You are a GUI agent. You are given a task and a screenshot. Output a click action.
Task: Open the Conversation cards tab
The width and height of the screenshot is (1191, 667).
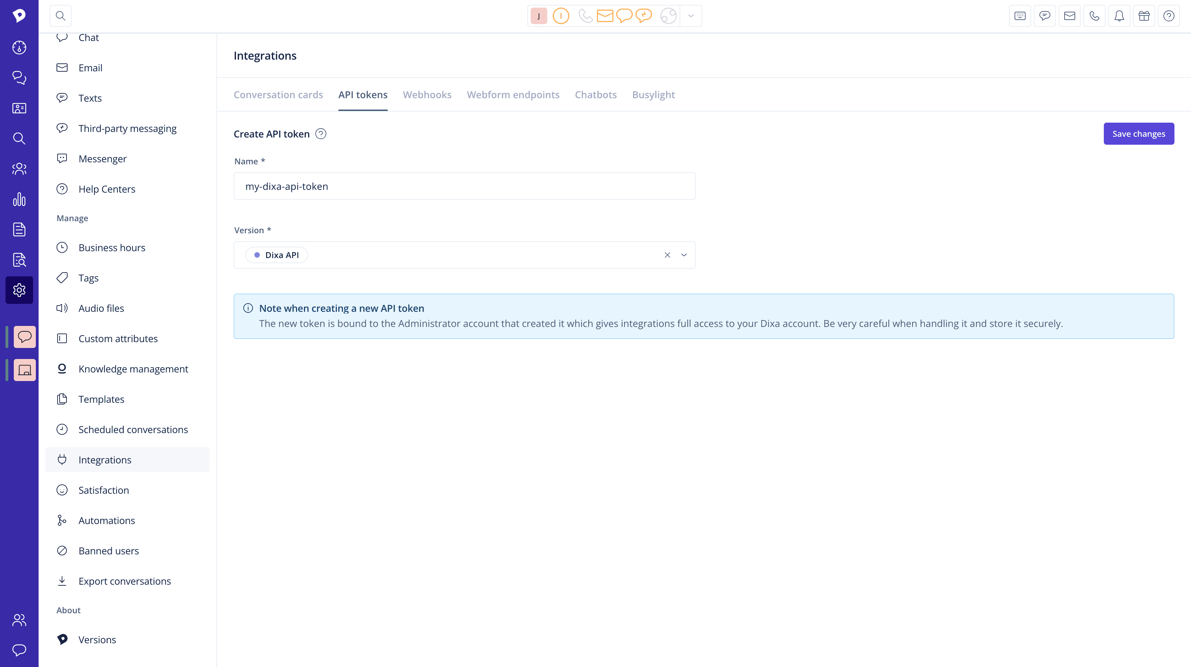pos(278,95)
